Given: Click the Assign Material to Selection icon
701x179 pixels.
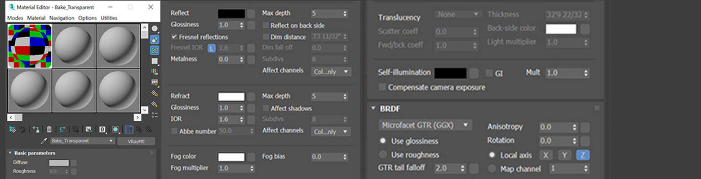Looking at the screenshot, I should coord(35,129).
